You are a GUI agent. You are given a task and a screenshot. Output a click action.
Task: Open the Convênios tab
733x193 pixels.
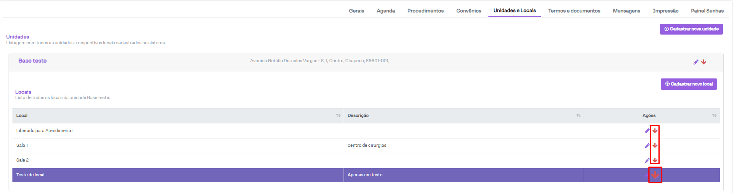point(469,11)
